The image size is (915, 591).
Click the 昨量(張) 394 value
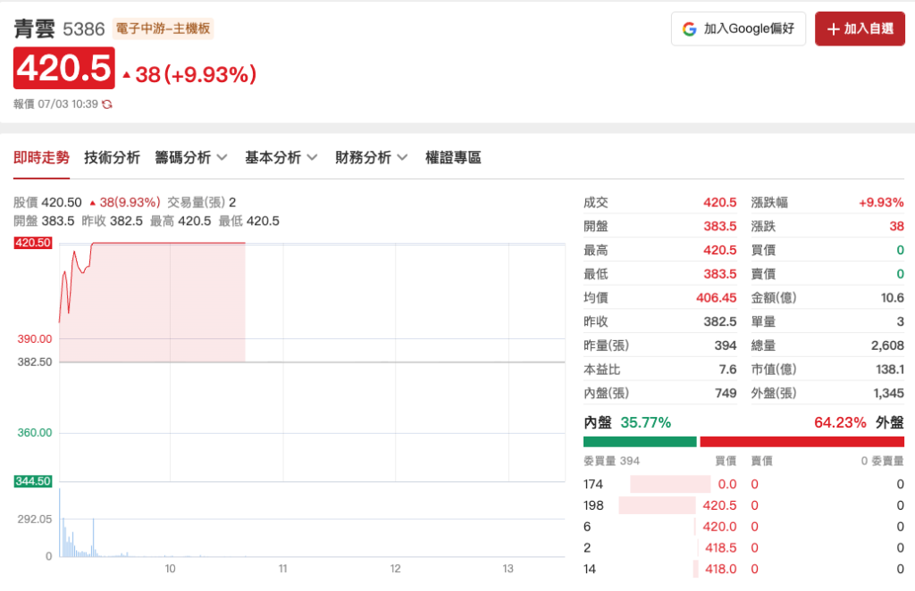[x=726, y=345]
